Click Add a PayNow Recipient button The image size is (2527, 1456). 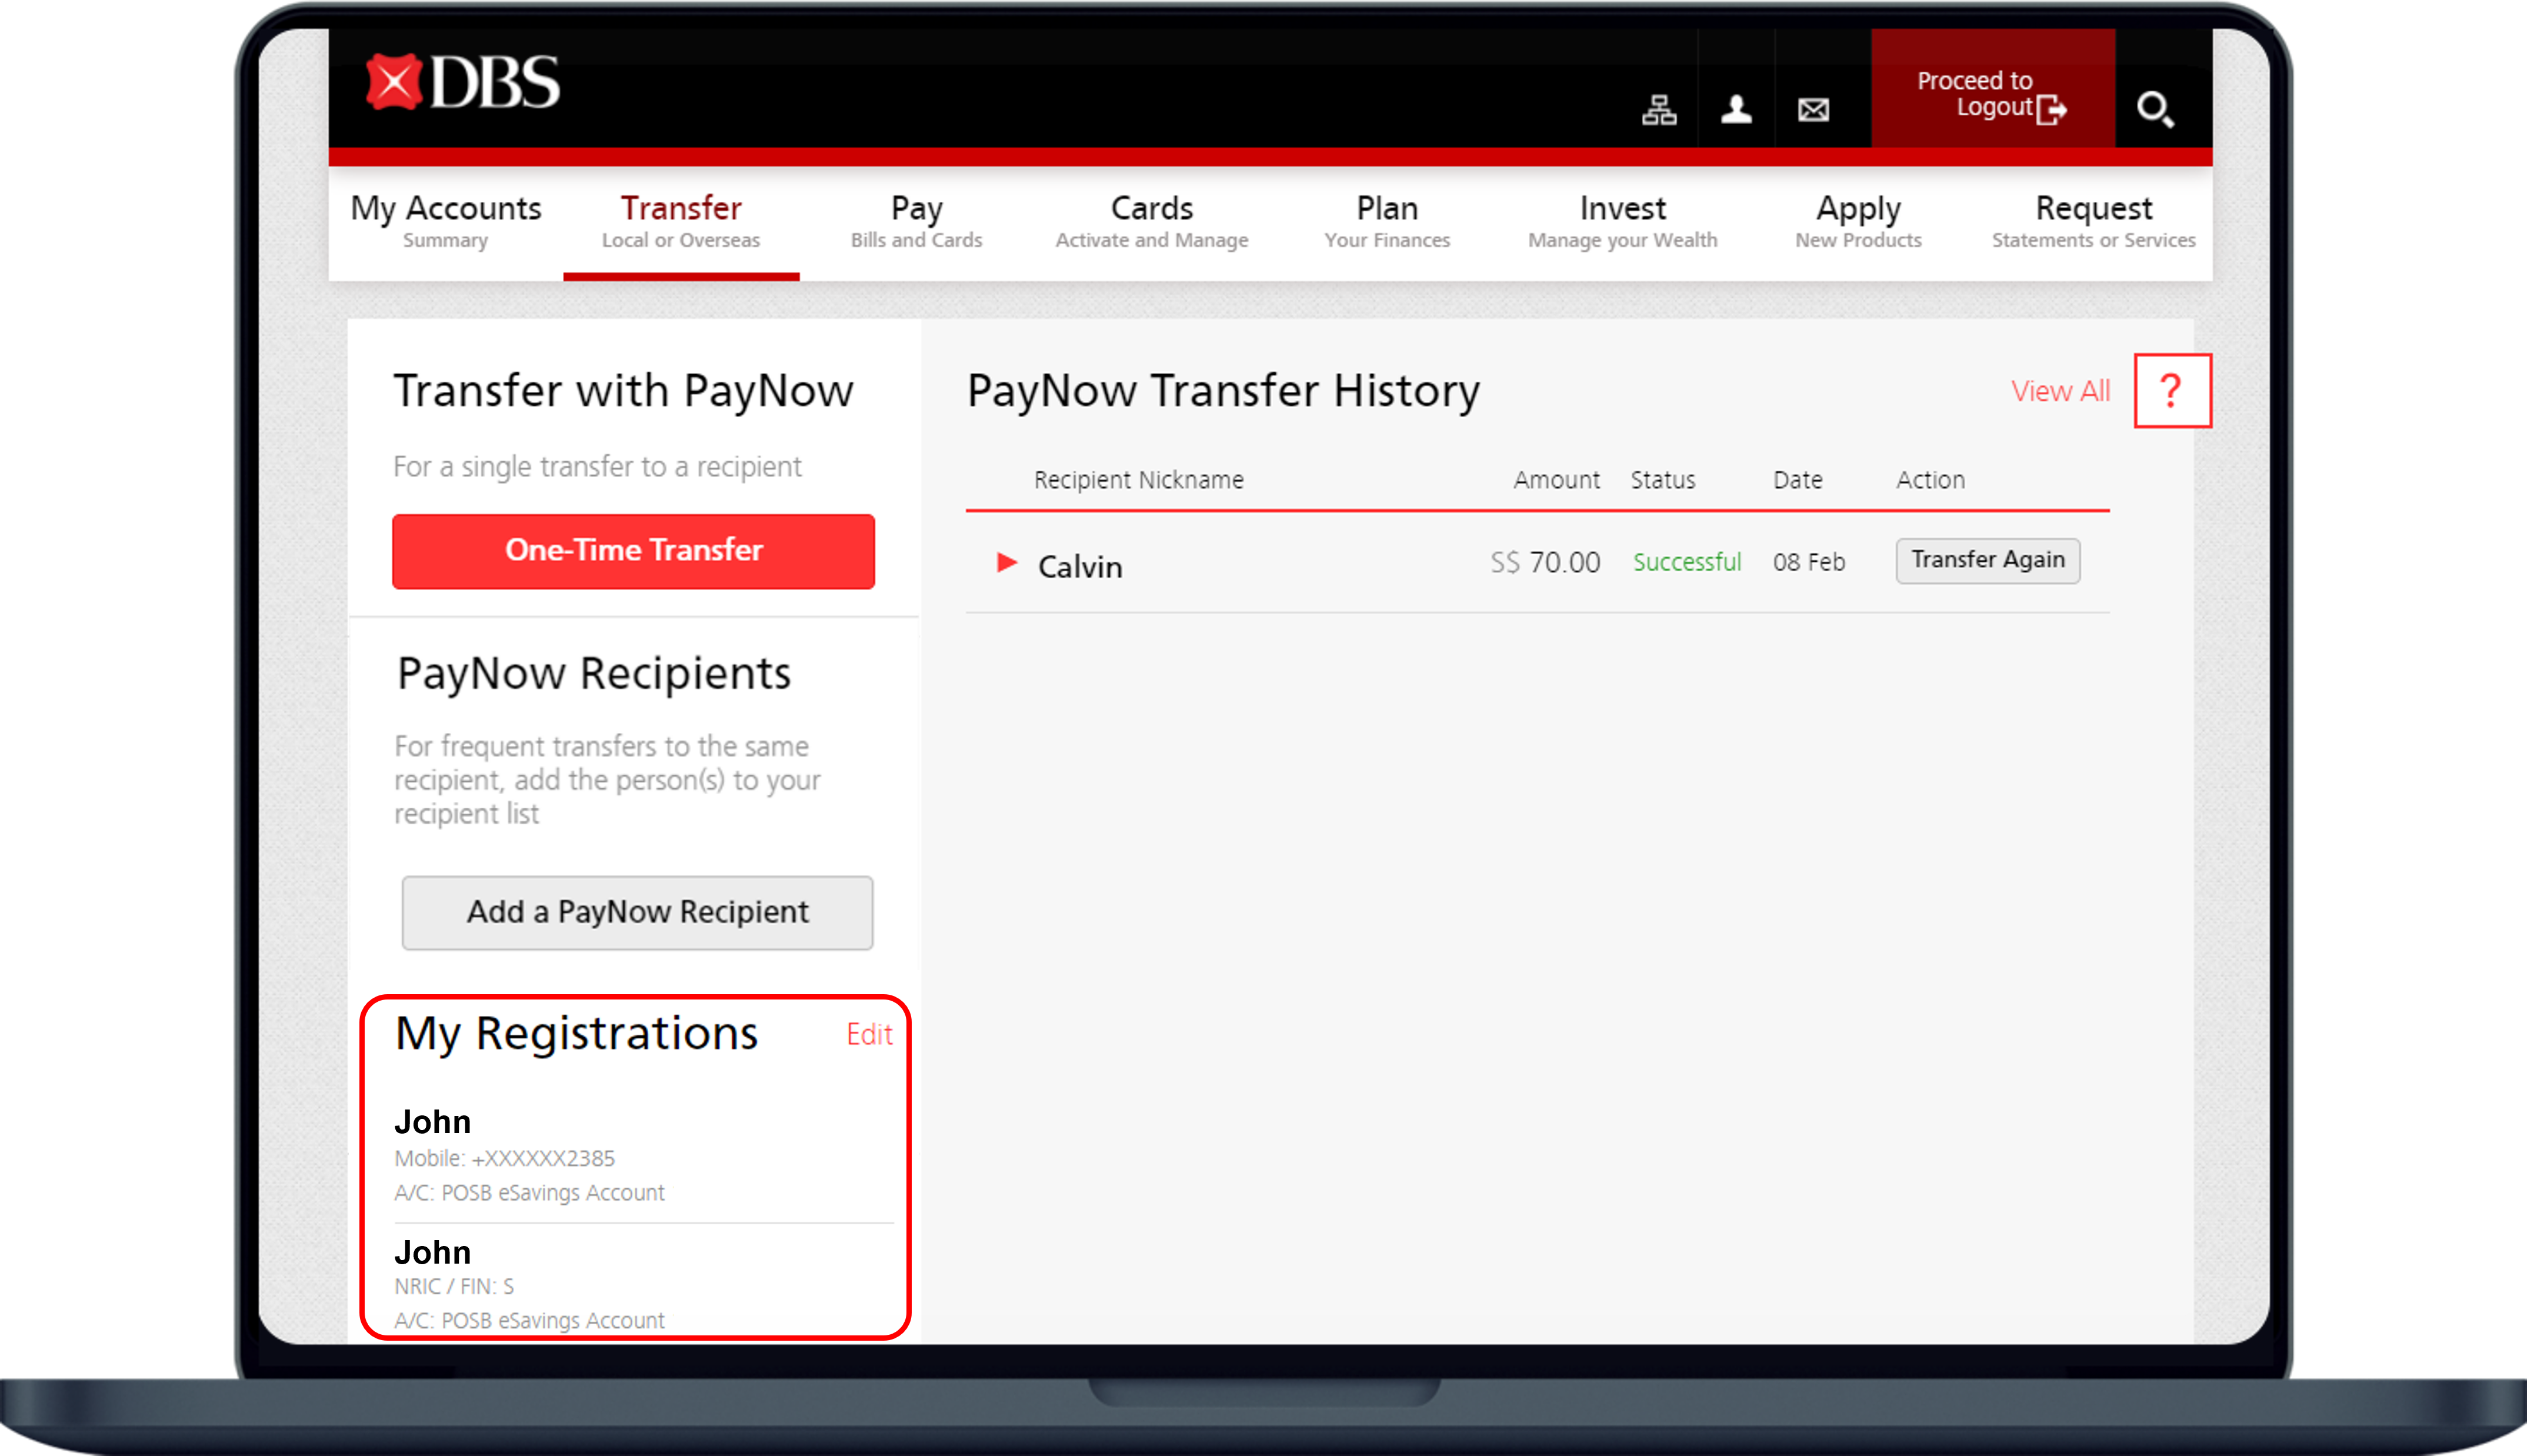pyautogui.click(x=638, y=913)
